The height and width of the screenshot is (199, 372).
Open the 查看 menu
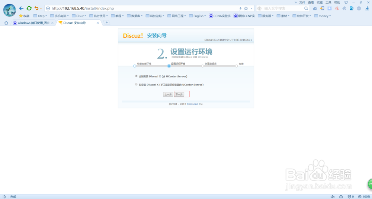click(311, 2)
